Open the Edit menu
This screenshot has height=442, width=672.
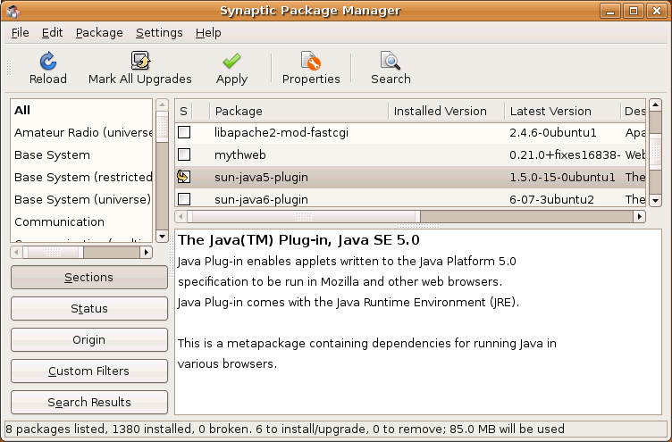coord(53,32)
